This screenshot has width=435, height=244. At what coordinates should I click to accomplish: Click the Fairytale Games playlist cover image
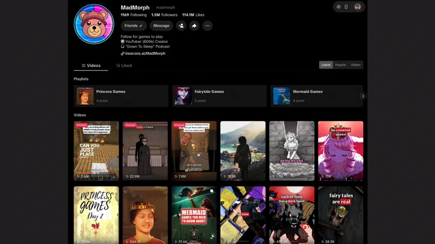click(183, 96)
